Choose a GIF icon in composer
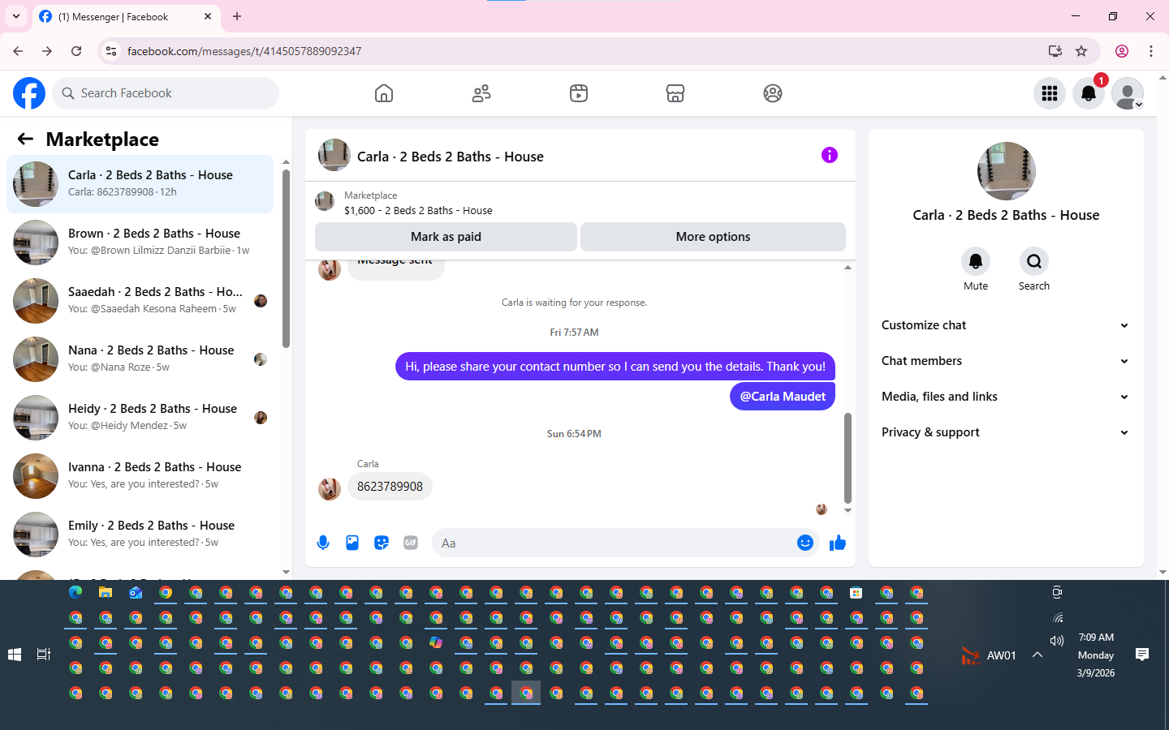 411,543
